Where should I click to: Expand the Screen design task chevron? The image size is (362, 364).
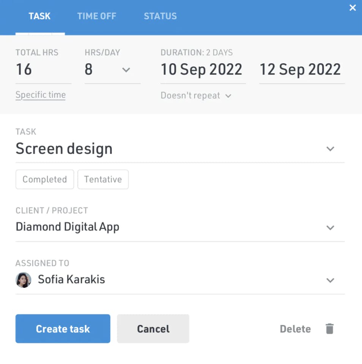[330, 149]
